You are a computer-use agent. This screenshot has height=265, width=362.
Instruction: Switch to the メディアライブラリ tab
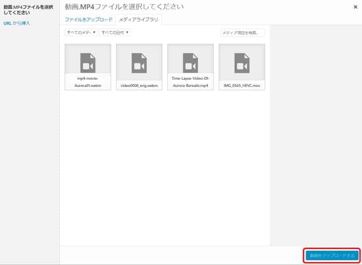pos(139,20)
